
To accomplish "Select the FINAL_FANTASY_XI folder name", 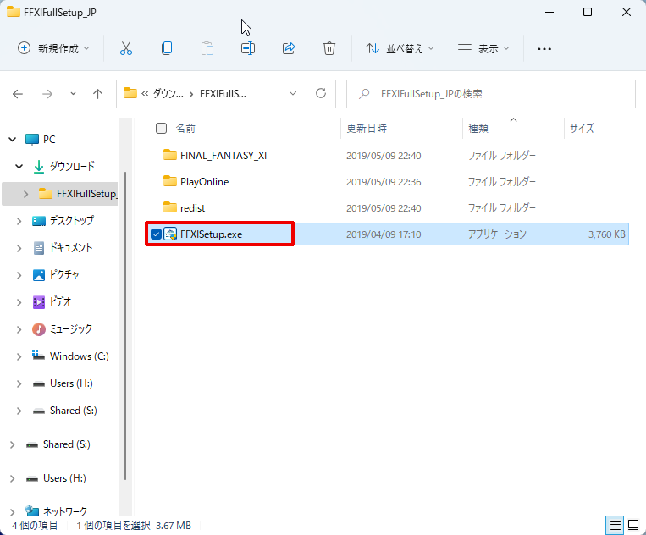I will [224, 155].
